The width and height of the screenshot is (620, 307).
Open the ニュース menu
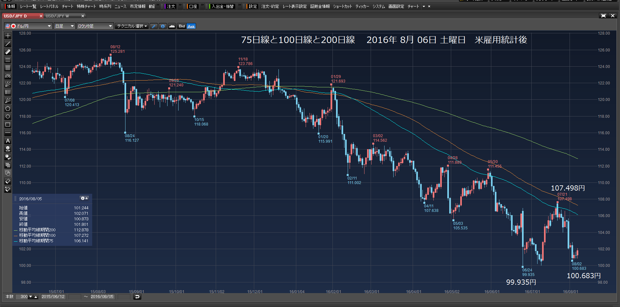(x=120, y=6)
